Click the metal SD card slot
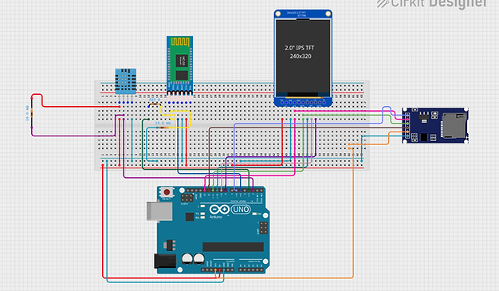Screen dimensions: 499x291 click(454, 125)
